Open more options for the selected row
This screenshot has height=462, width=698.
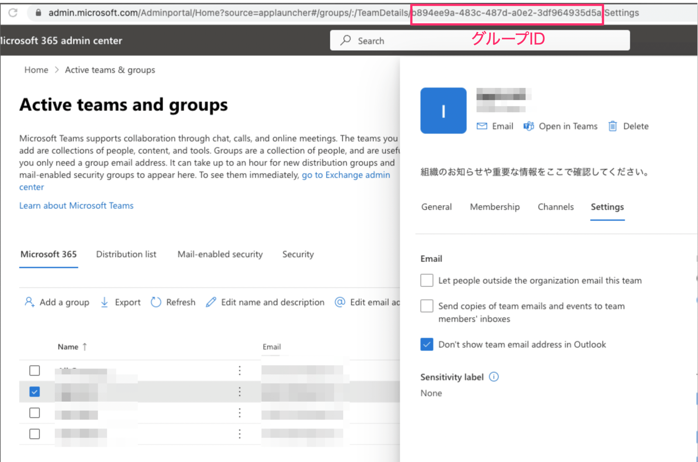coord(240,392)
